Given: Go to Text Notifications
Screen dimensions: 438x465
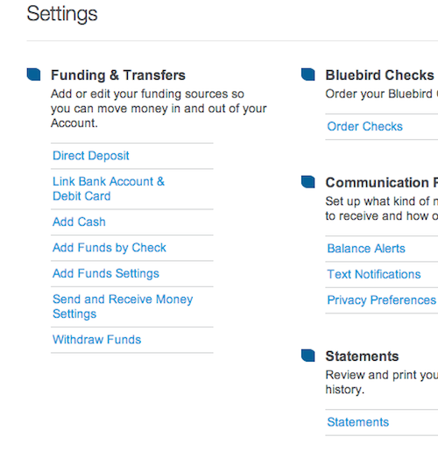Looking at the screenshot, I should point(373,274).
